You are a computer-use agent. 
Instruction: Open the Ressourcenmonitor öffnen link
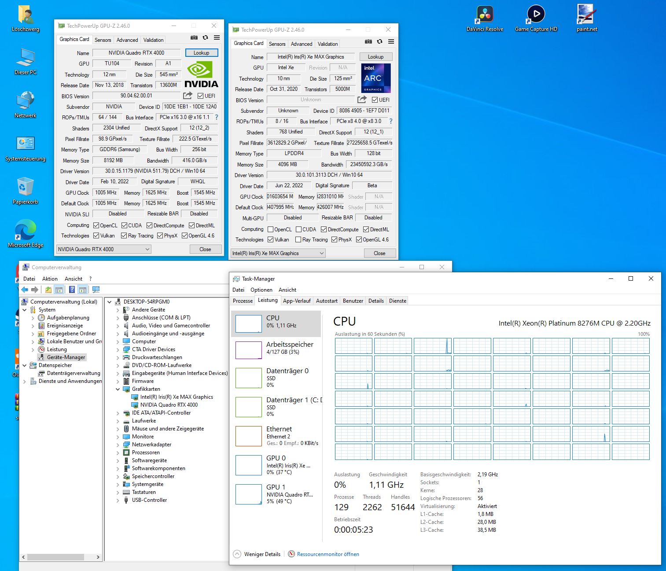tap(328, 554)
